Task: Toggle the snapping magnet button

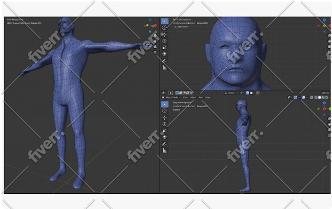Action: point(248,93)
